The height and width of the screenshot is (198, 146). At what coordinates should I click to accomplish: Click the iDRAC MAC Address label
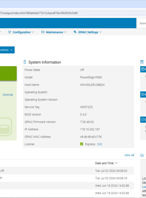(x=38, y=137)
